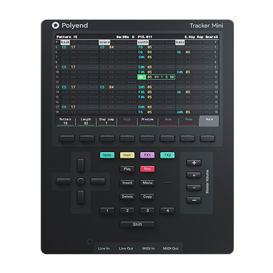Open the Menu key
Viewport: 273px width, 273px height.
(x=147, y=183)
